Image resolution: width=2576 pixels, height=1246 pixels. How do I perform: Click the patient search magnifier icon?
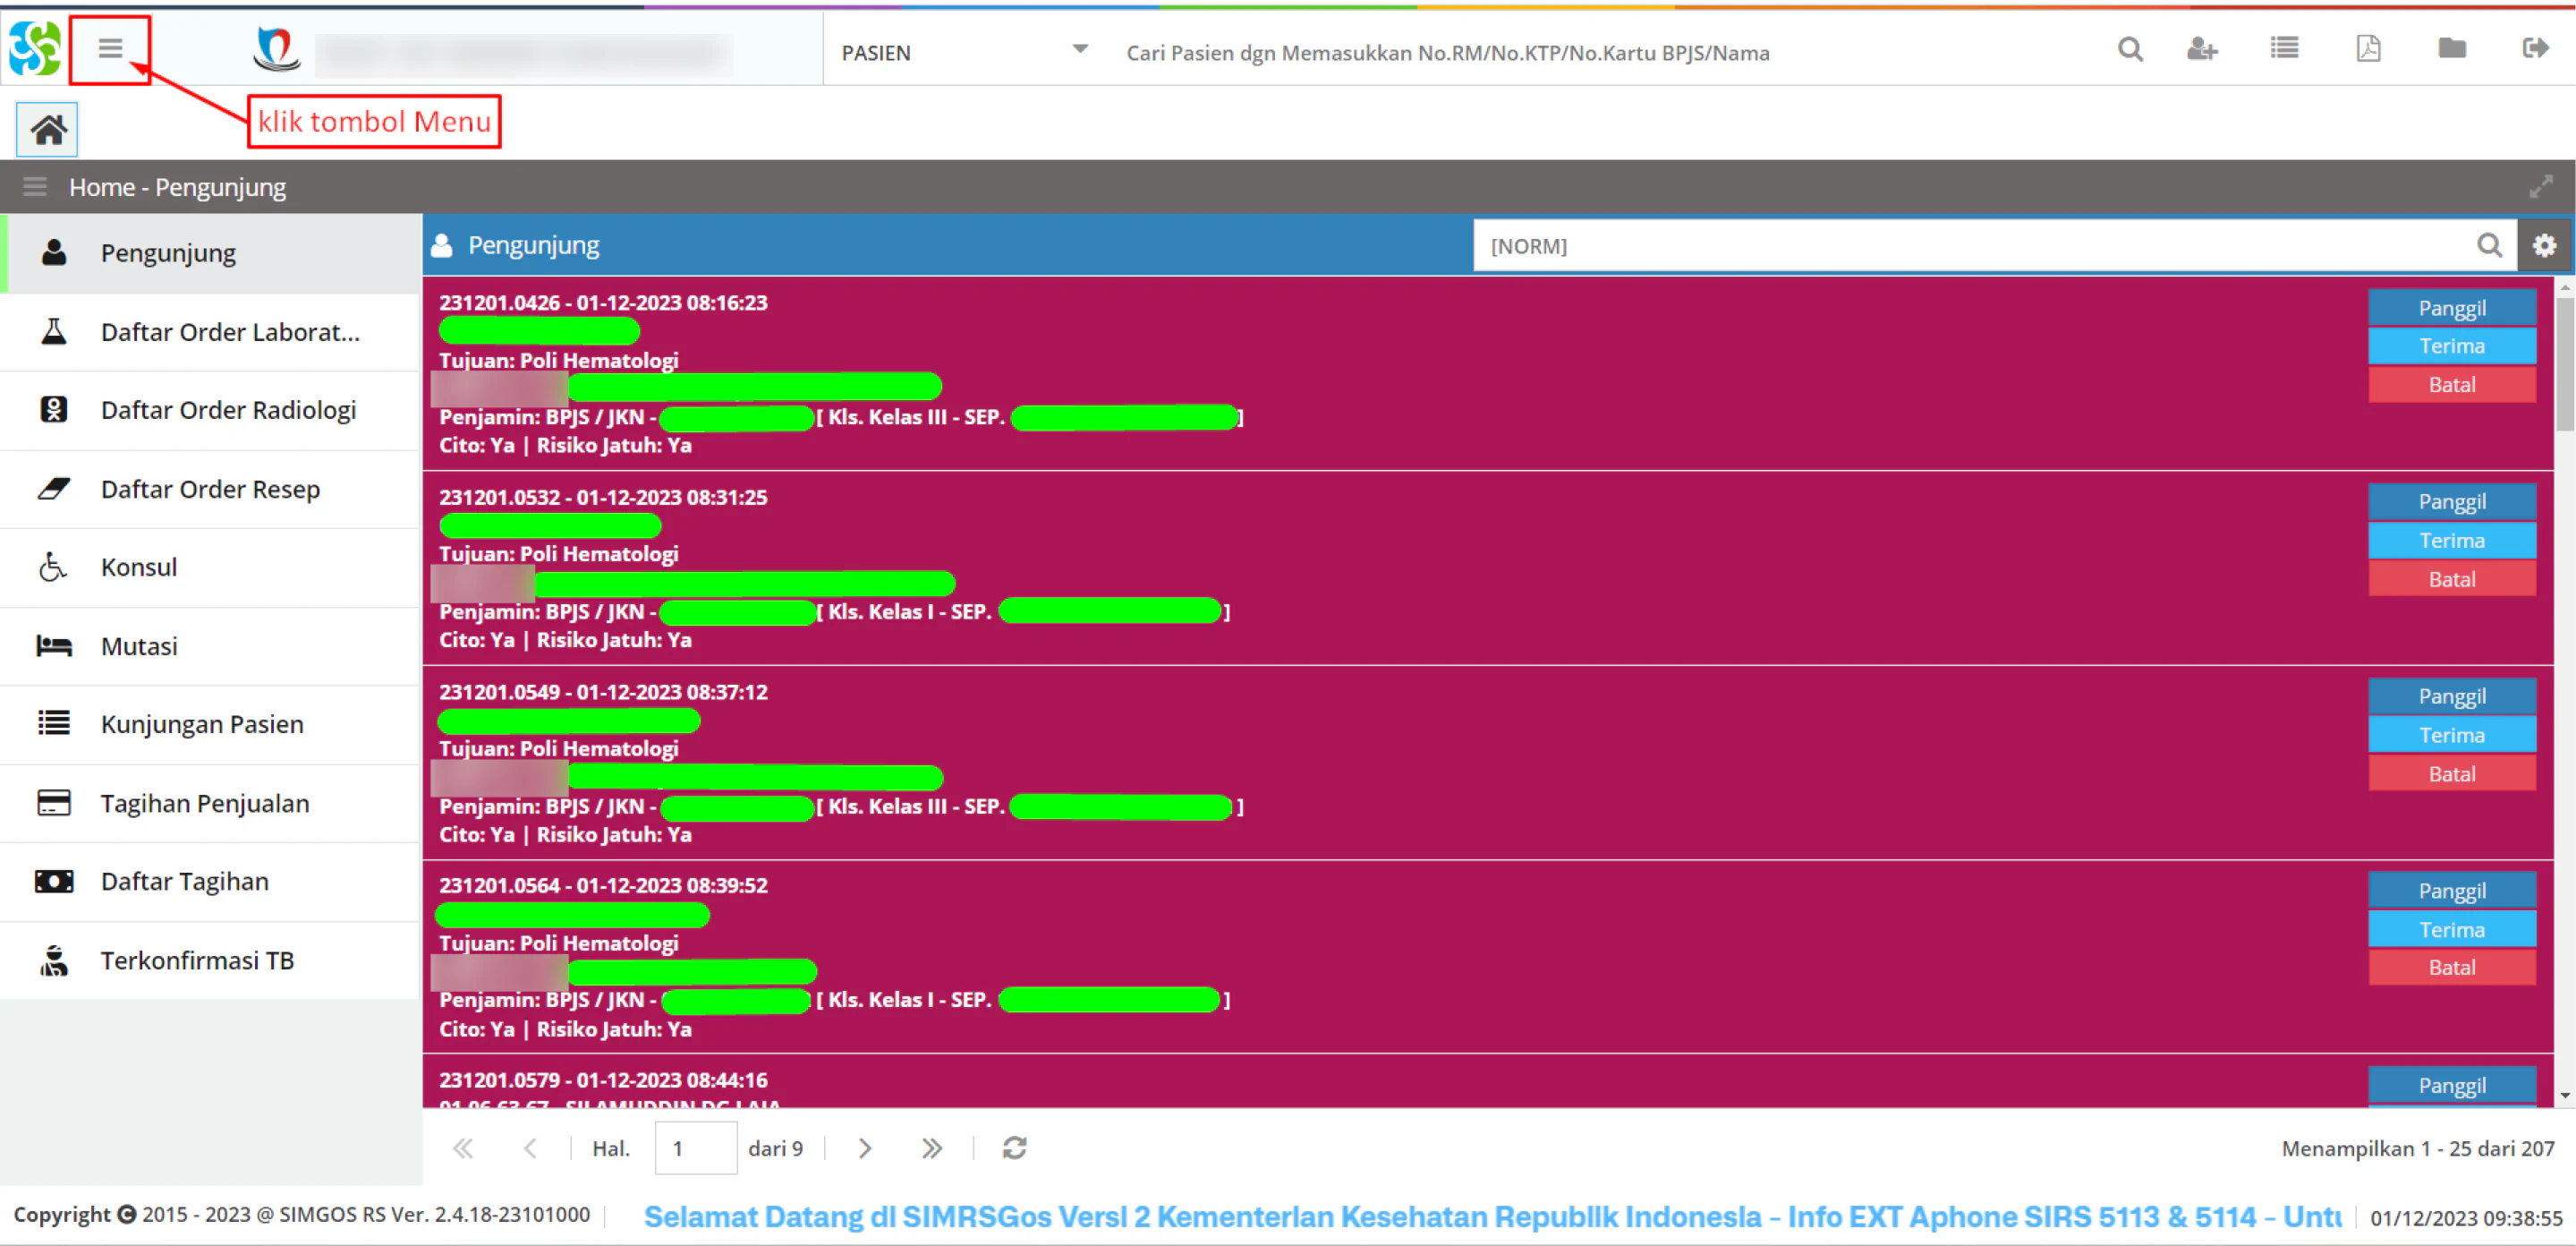point(2130,50)
